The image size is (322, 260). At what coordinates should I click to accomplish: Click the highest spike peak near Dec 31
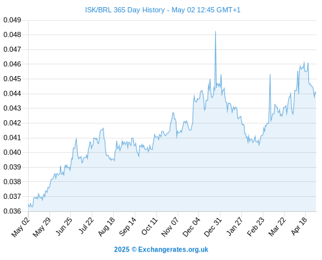[x=215, y=32]
